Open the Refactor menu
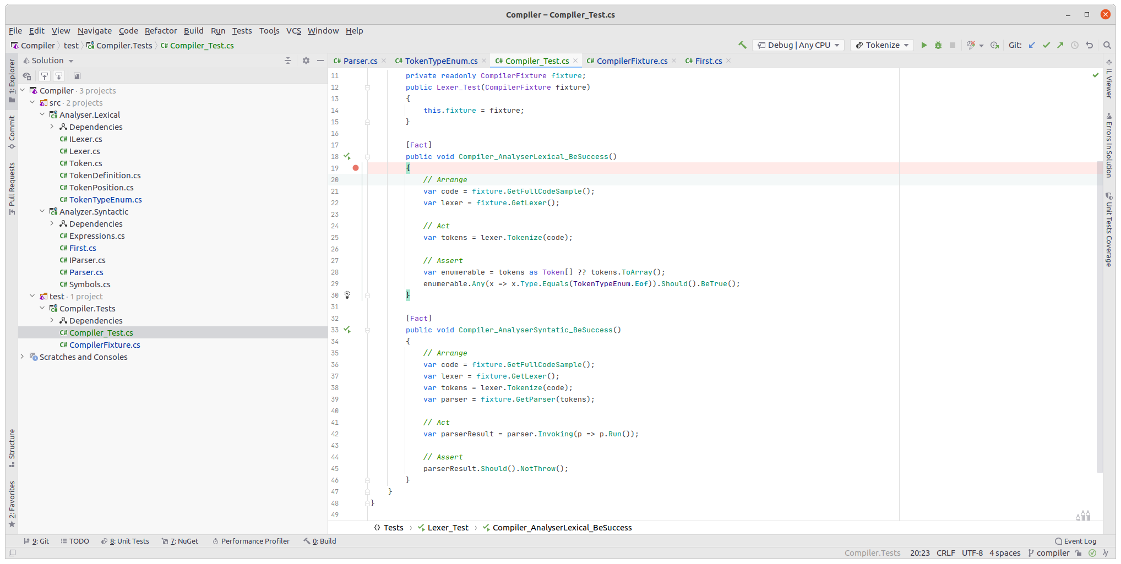The height and width of the screenshot is (564, 1121). click(161, 31)
